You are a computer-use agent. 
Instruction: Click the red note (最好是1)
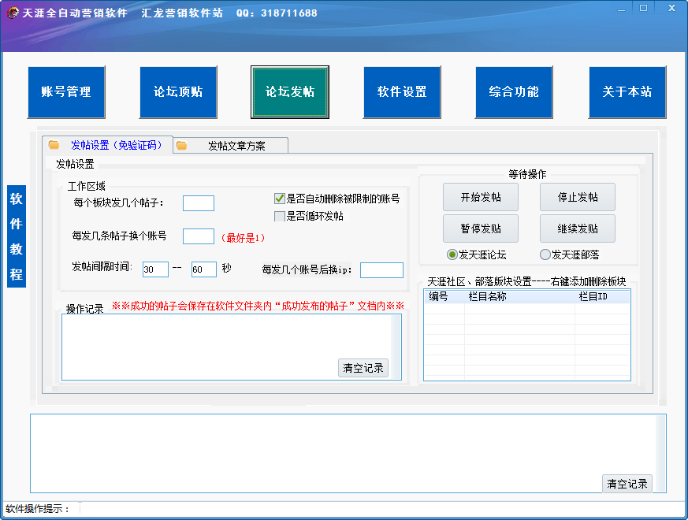pyautogui.click(x=243, y=238)
